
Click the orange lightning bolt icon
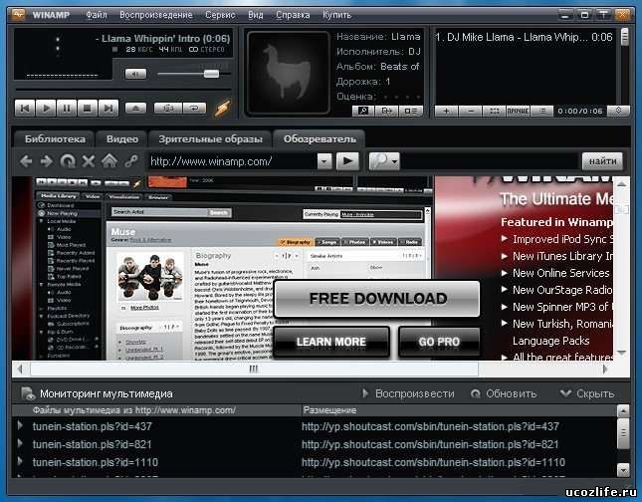tap(223, 109)
